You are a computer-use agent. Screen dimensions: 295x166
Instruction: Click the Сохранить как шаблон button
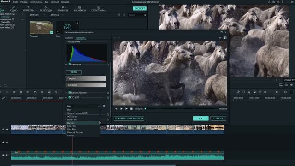(129, 119)
